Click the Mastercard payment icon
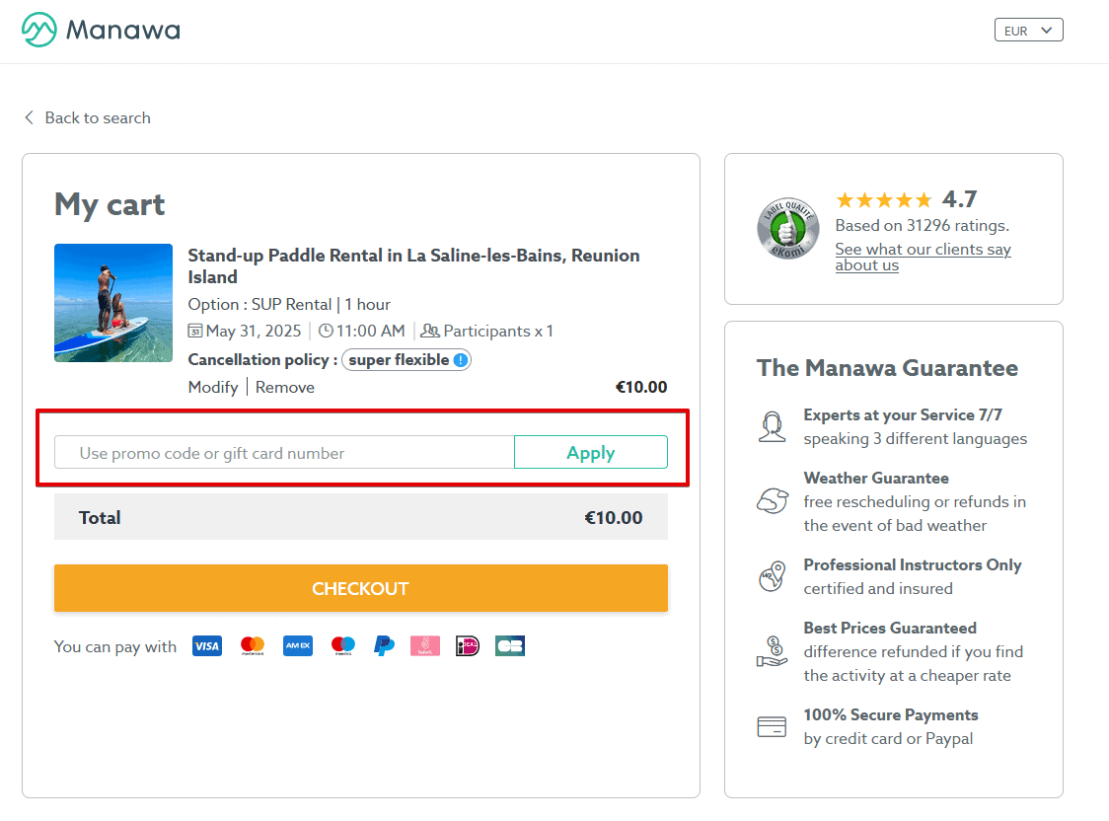 tap(253, 646)
